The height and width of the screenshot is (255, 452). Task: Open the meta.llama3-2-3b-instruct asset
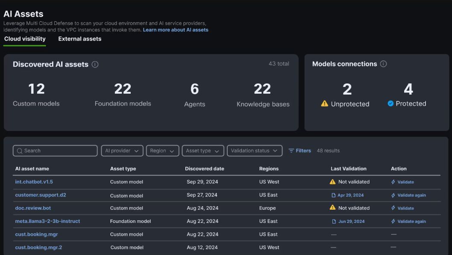47,221
